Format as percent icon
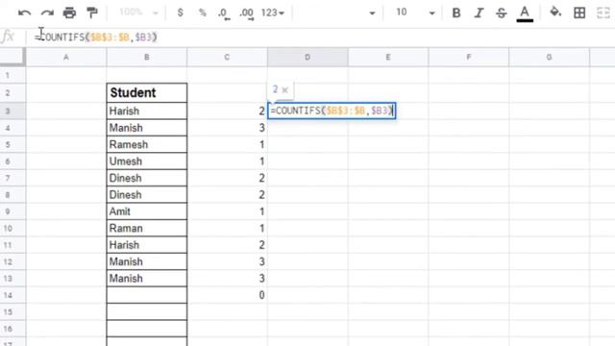This screenshot has width=615, height=346. (203, 12)
